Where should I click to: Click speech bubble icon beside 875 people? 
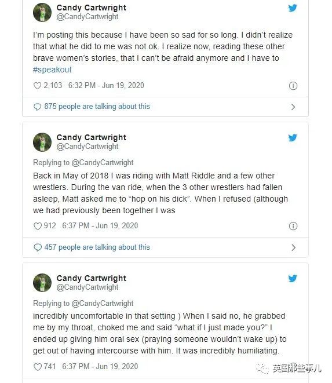coord(38,107)
